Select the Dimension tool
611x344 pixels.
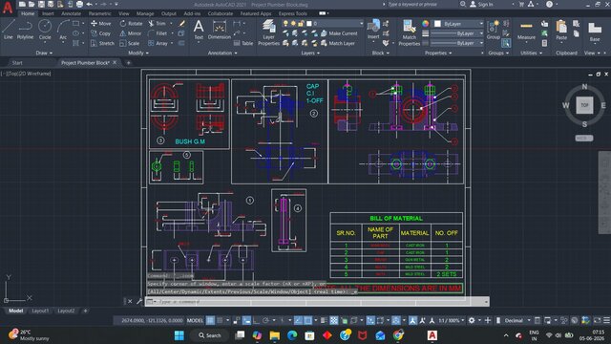[x=220, y=30]
